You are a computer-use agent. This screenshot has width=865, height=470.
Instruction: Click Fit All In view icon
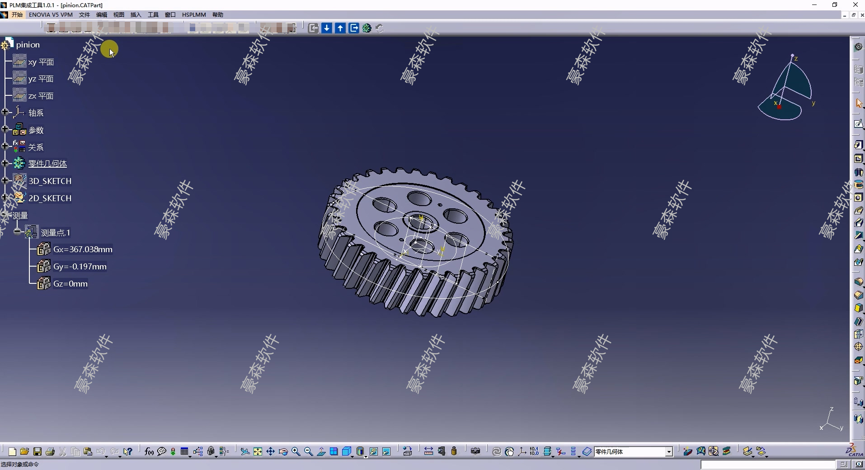tap(258, 451)
